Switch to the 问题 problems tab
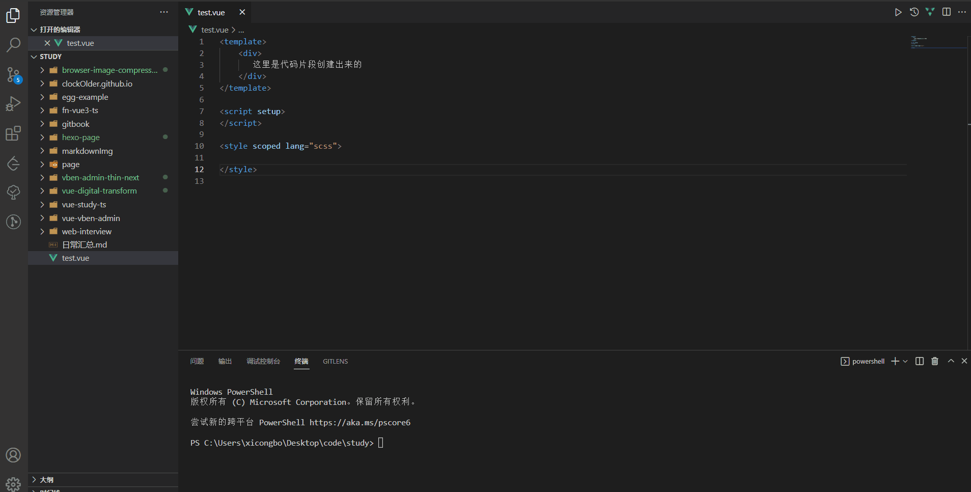This screenshot has width=971, height=492. (x=197, y=361)
